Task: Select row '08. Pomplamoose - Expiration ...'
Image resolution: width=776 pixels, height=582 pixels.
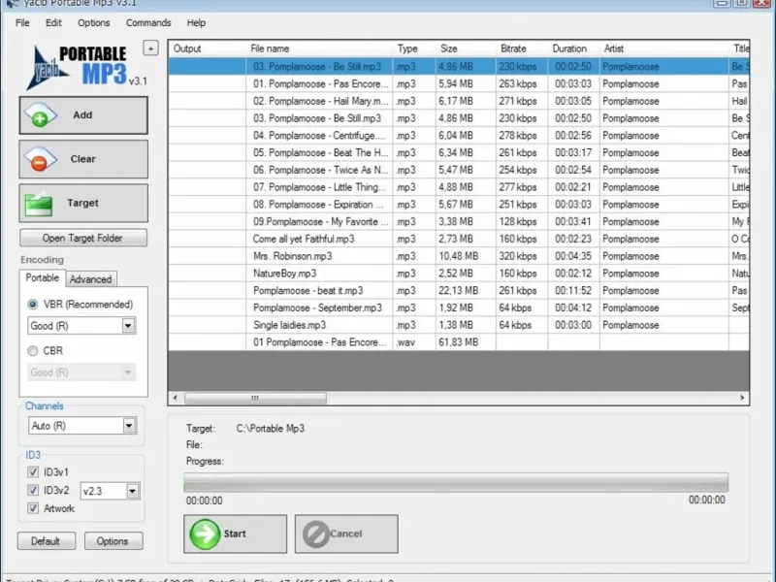Action: (459, 205)
